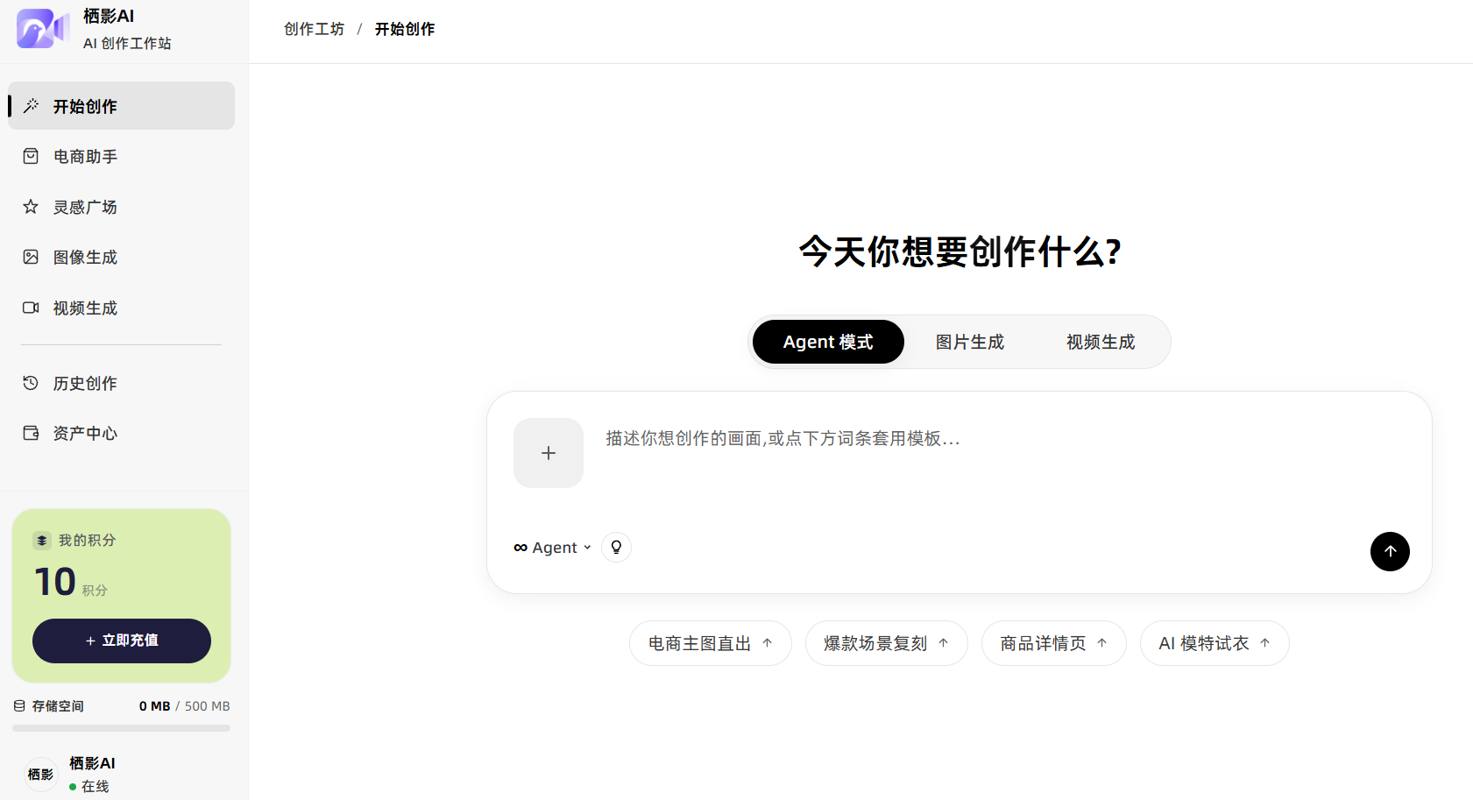Viewport: 1473px width, 800px height.
Task: Click the 0 MB / 500 MB storage value
Action: [184, 706]
